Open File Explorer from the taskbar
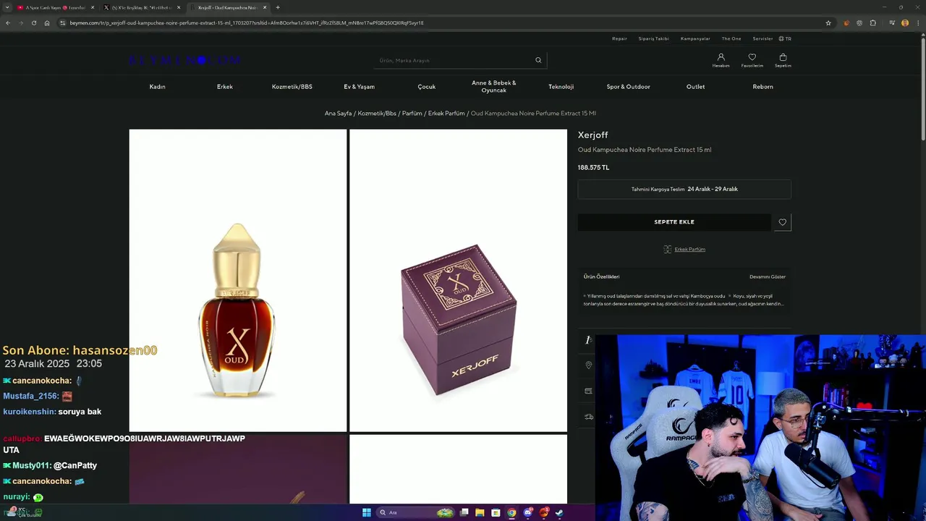 pyautogui.click(x=480, y=512)
